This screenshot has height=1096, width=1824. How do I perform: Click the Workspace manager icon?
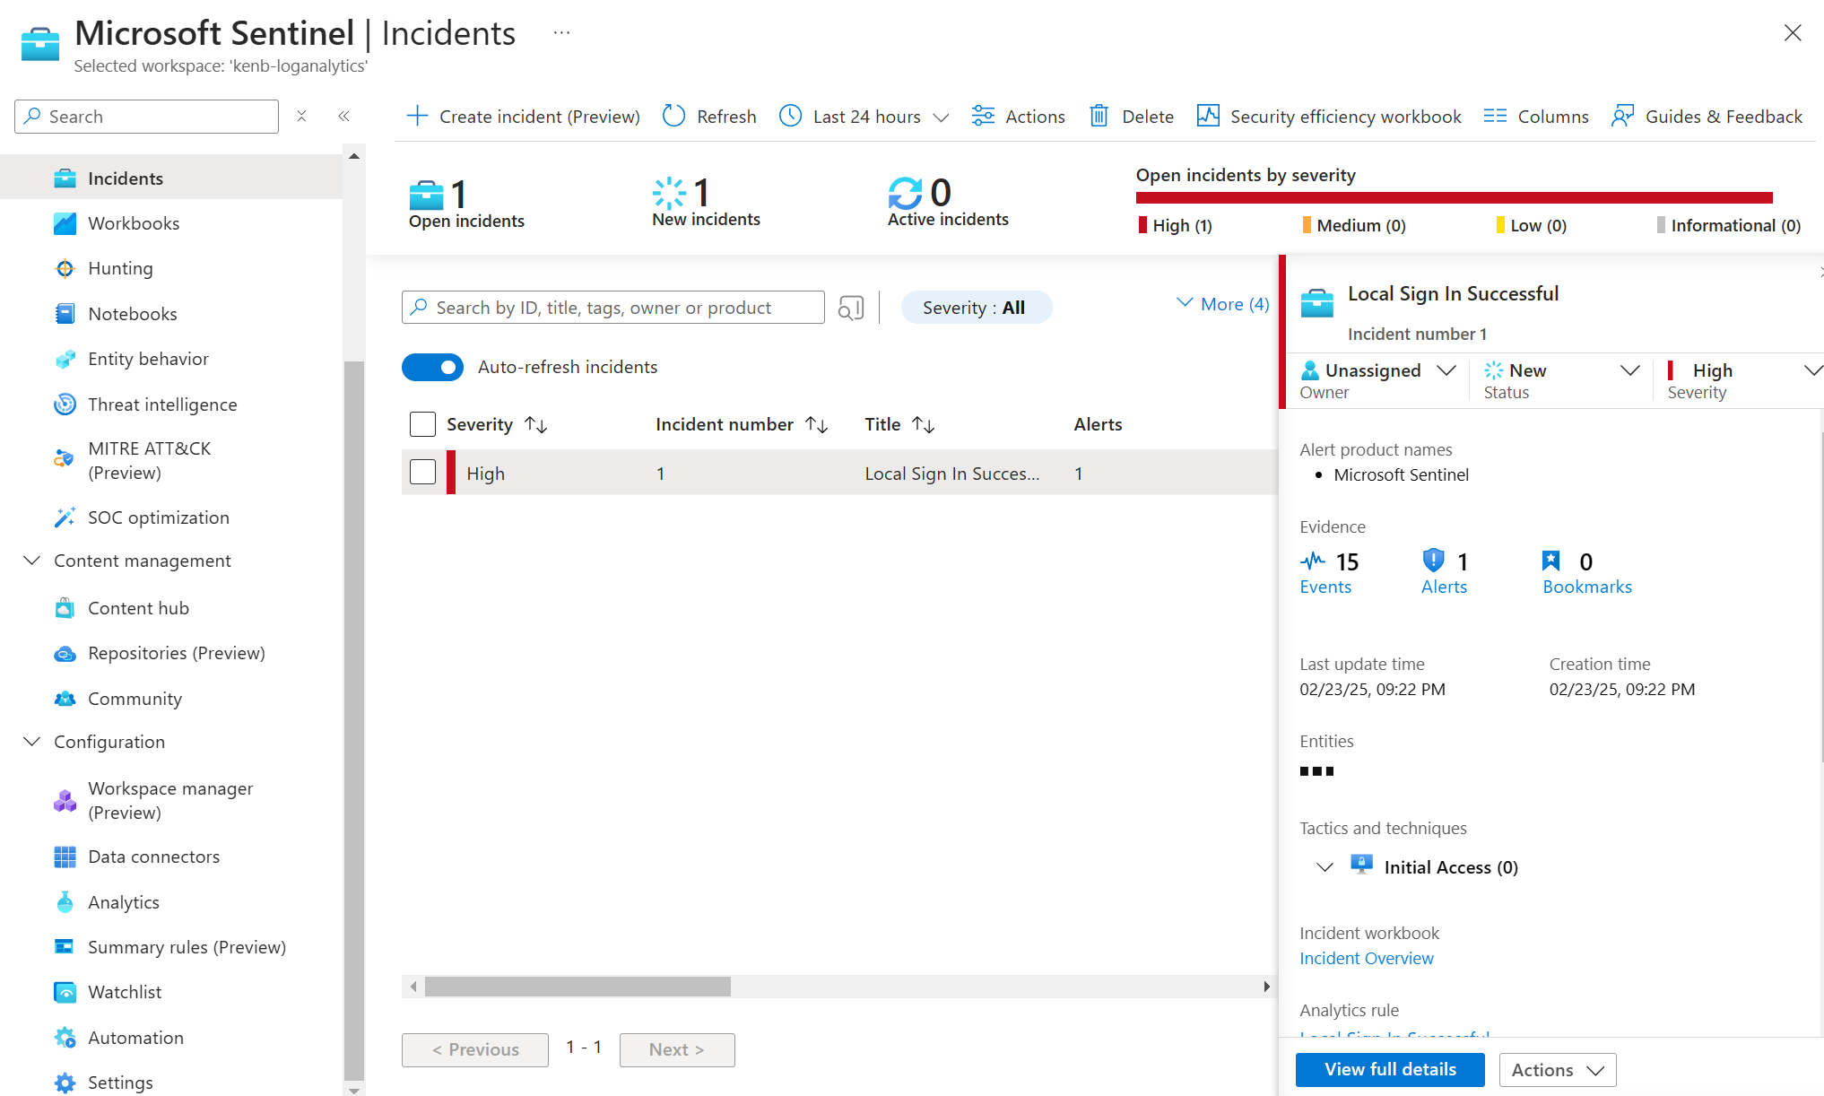coord(65,800)
